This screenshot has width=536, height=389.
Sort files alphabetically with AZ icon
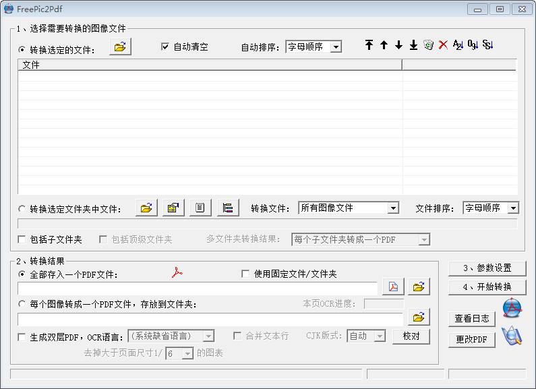[x=458, y=45]
